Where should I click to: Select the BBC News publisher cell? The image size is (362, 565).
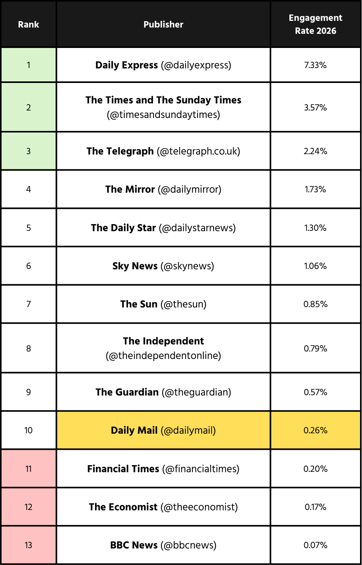(163, 545)
